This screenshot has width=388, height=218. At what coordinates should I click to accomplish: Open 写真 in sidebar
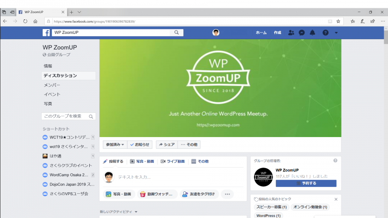coord(48,104)
